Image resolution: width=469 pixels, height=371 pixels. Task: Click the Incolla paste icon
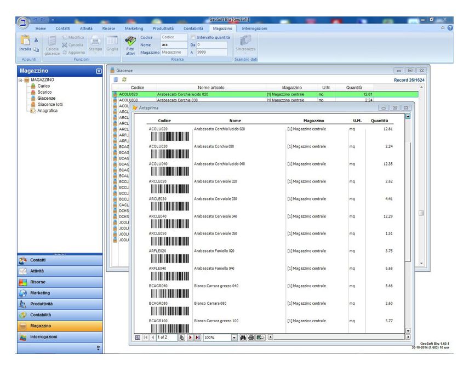coord(25,40)
